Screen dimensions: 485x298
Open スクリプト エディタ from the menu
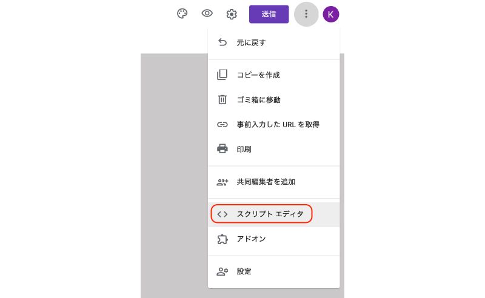coord(274,214)
